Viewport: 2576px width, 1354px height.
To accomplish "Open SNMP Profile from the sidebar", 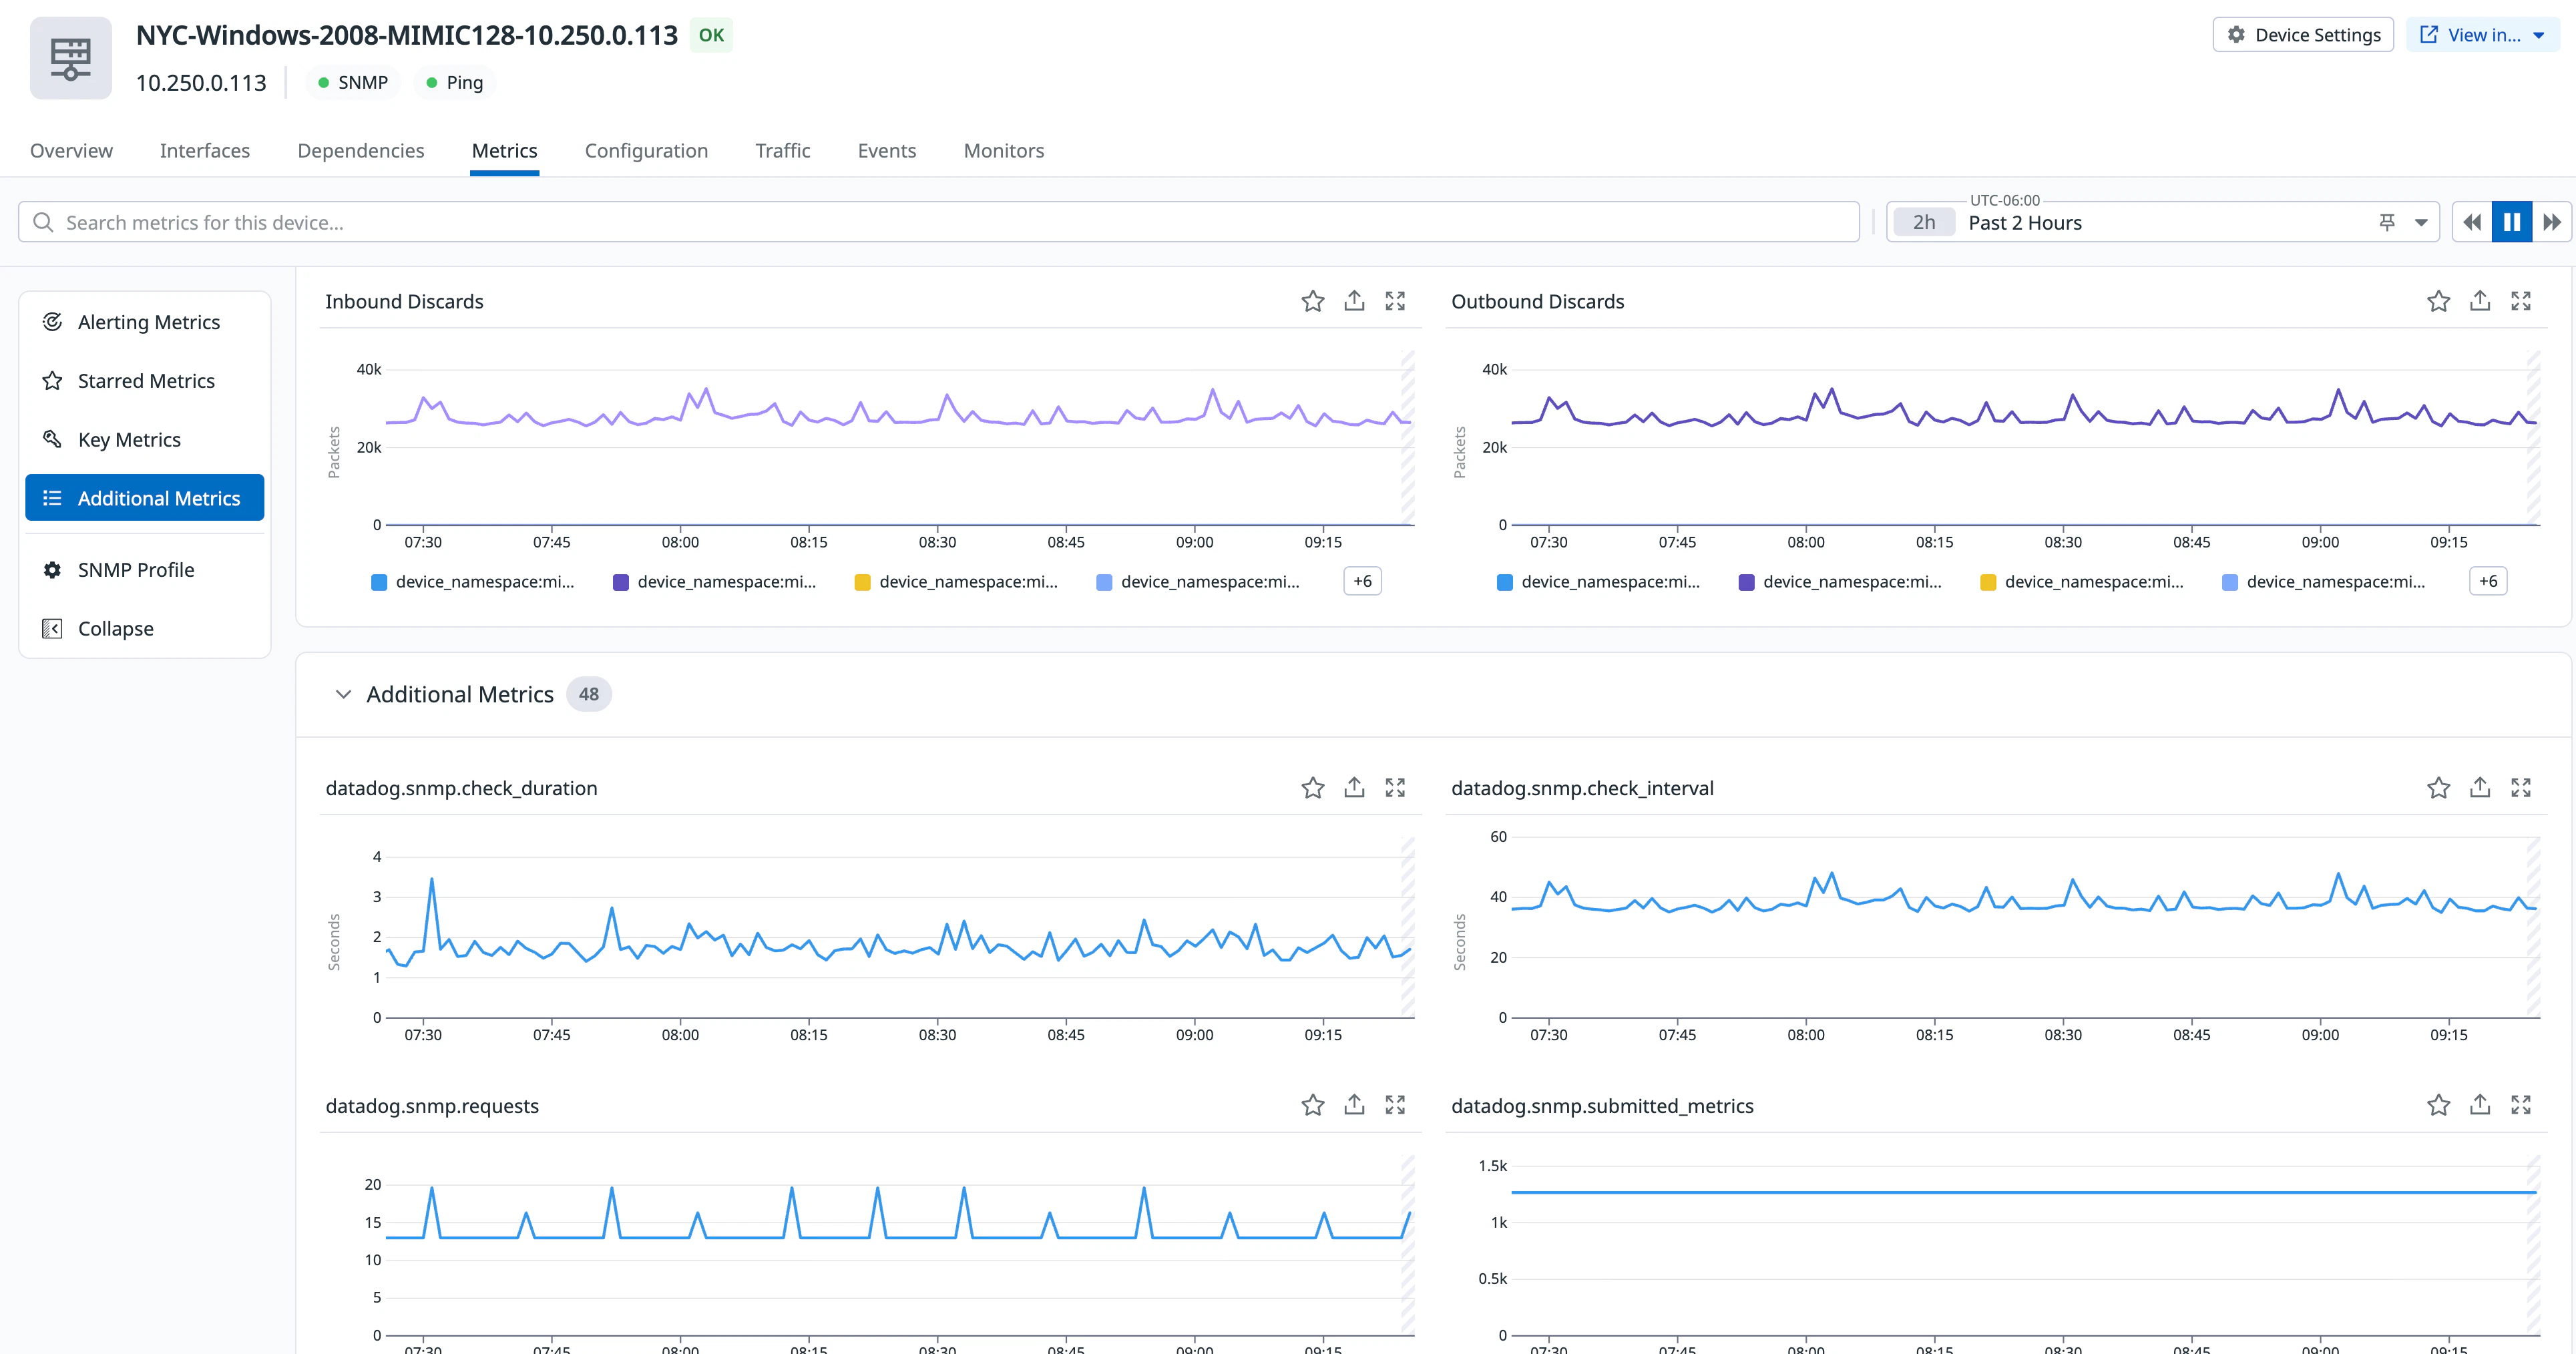I will [x=136, y=570].
